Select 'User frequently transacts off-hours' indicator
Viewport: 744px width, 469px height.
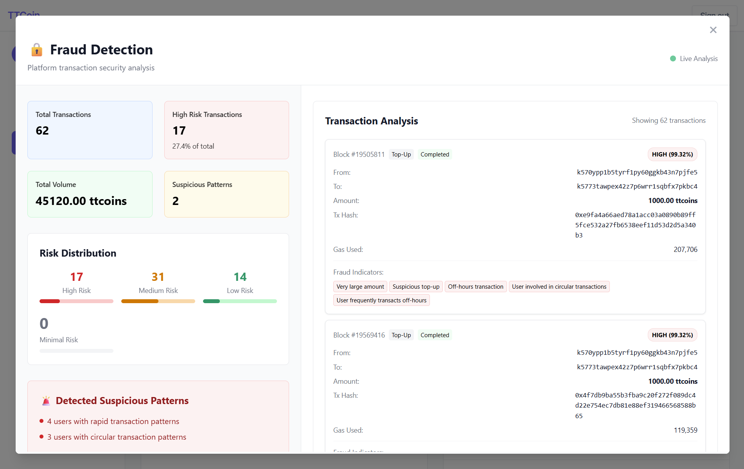click(x=381, y=300)
